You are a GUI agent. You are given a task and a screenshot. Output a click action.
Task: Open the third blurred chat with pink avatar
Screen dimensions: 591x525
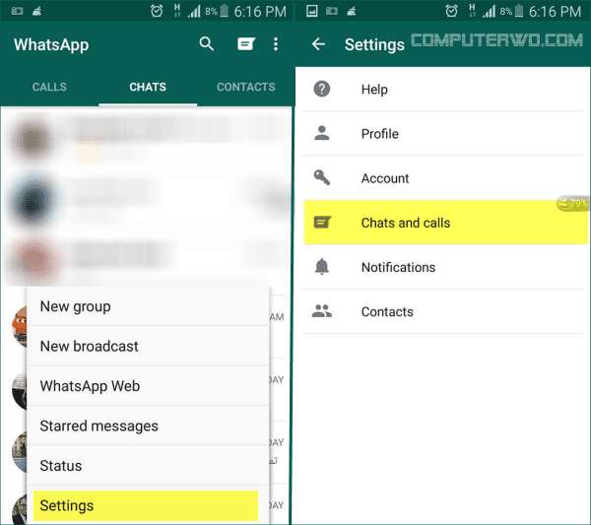pyautogui.click(x=34, y=260)
